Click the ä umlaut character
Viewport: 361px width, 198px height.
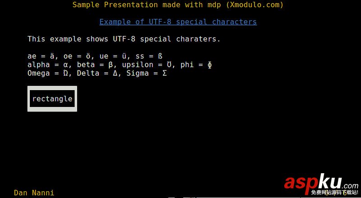[x=52, y=56]
